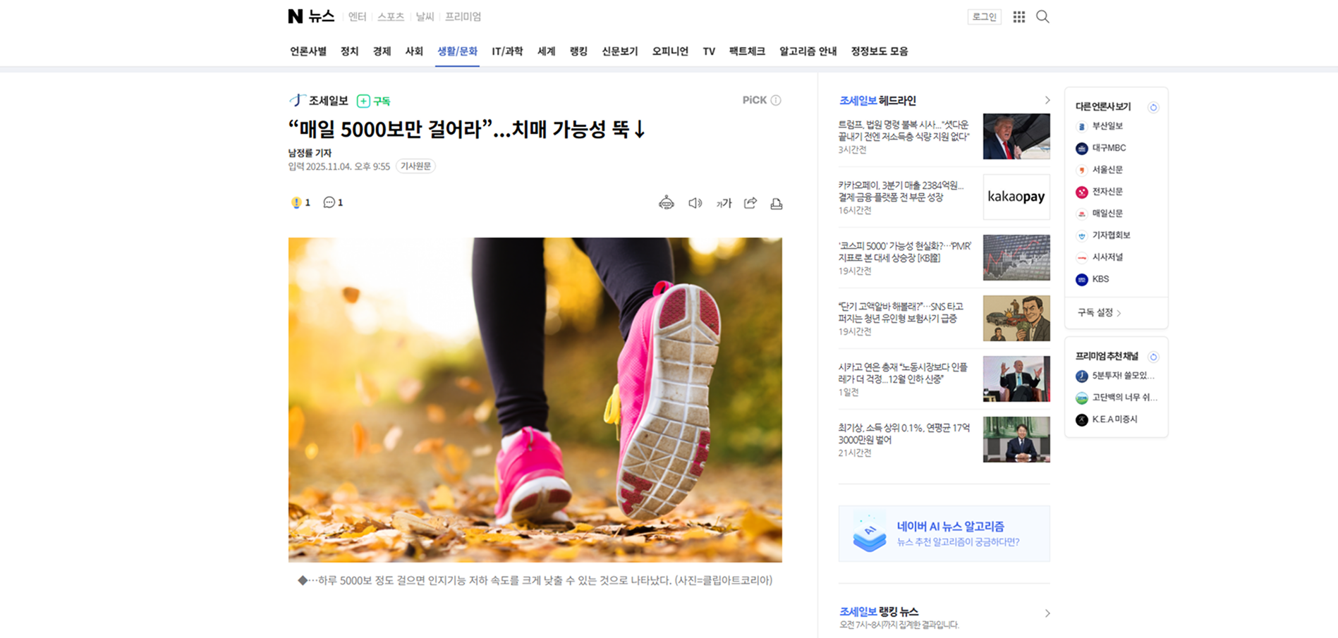Expand 조세일보 헤드라인 chevron

point(1047,100)
